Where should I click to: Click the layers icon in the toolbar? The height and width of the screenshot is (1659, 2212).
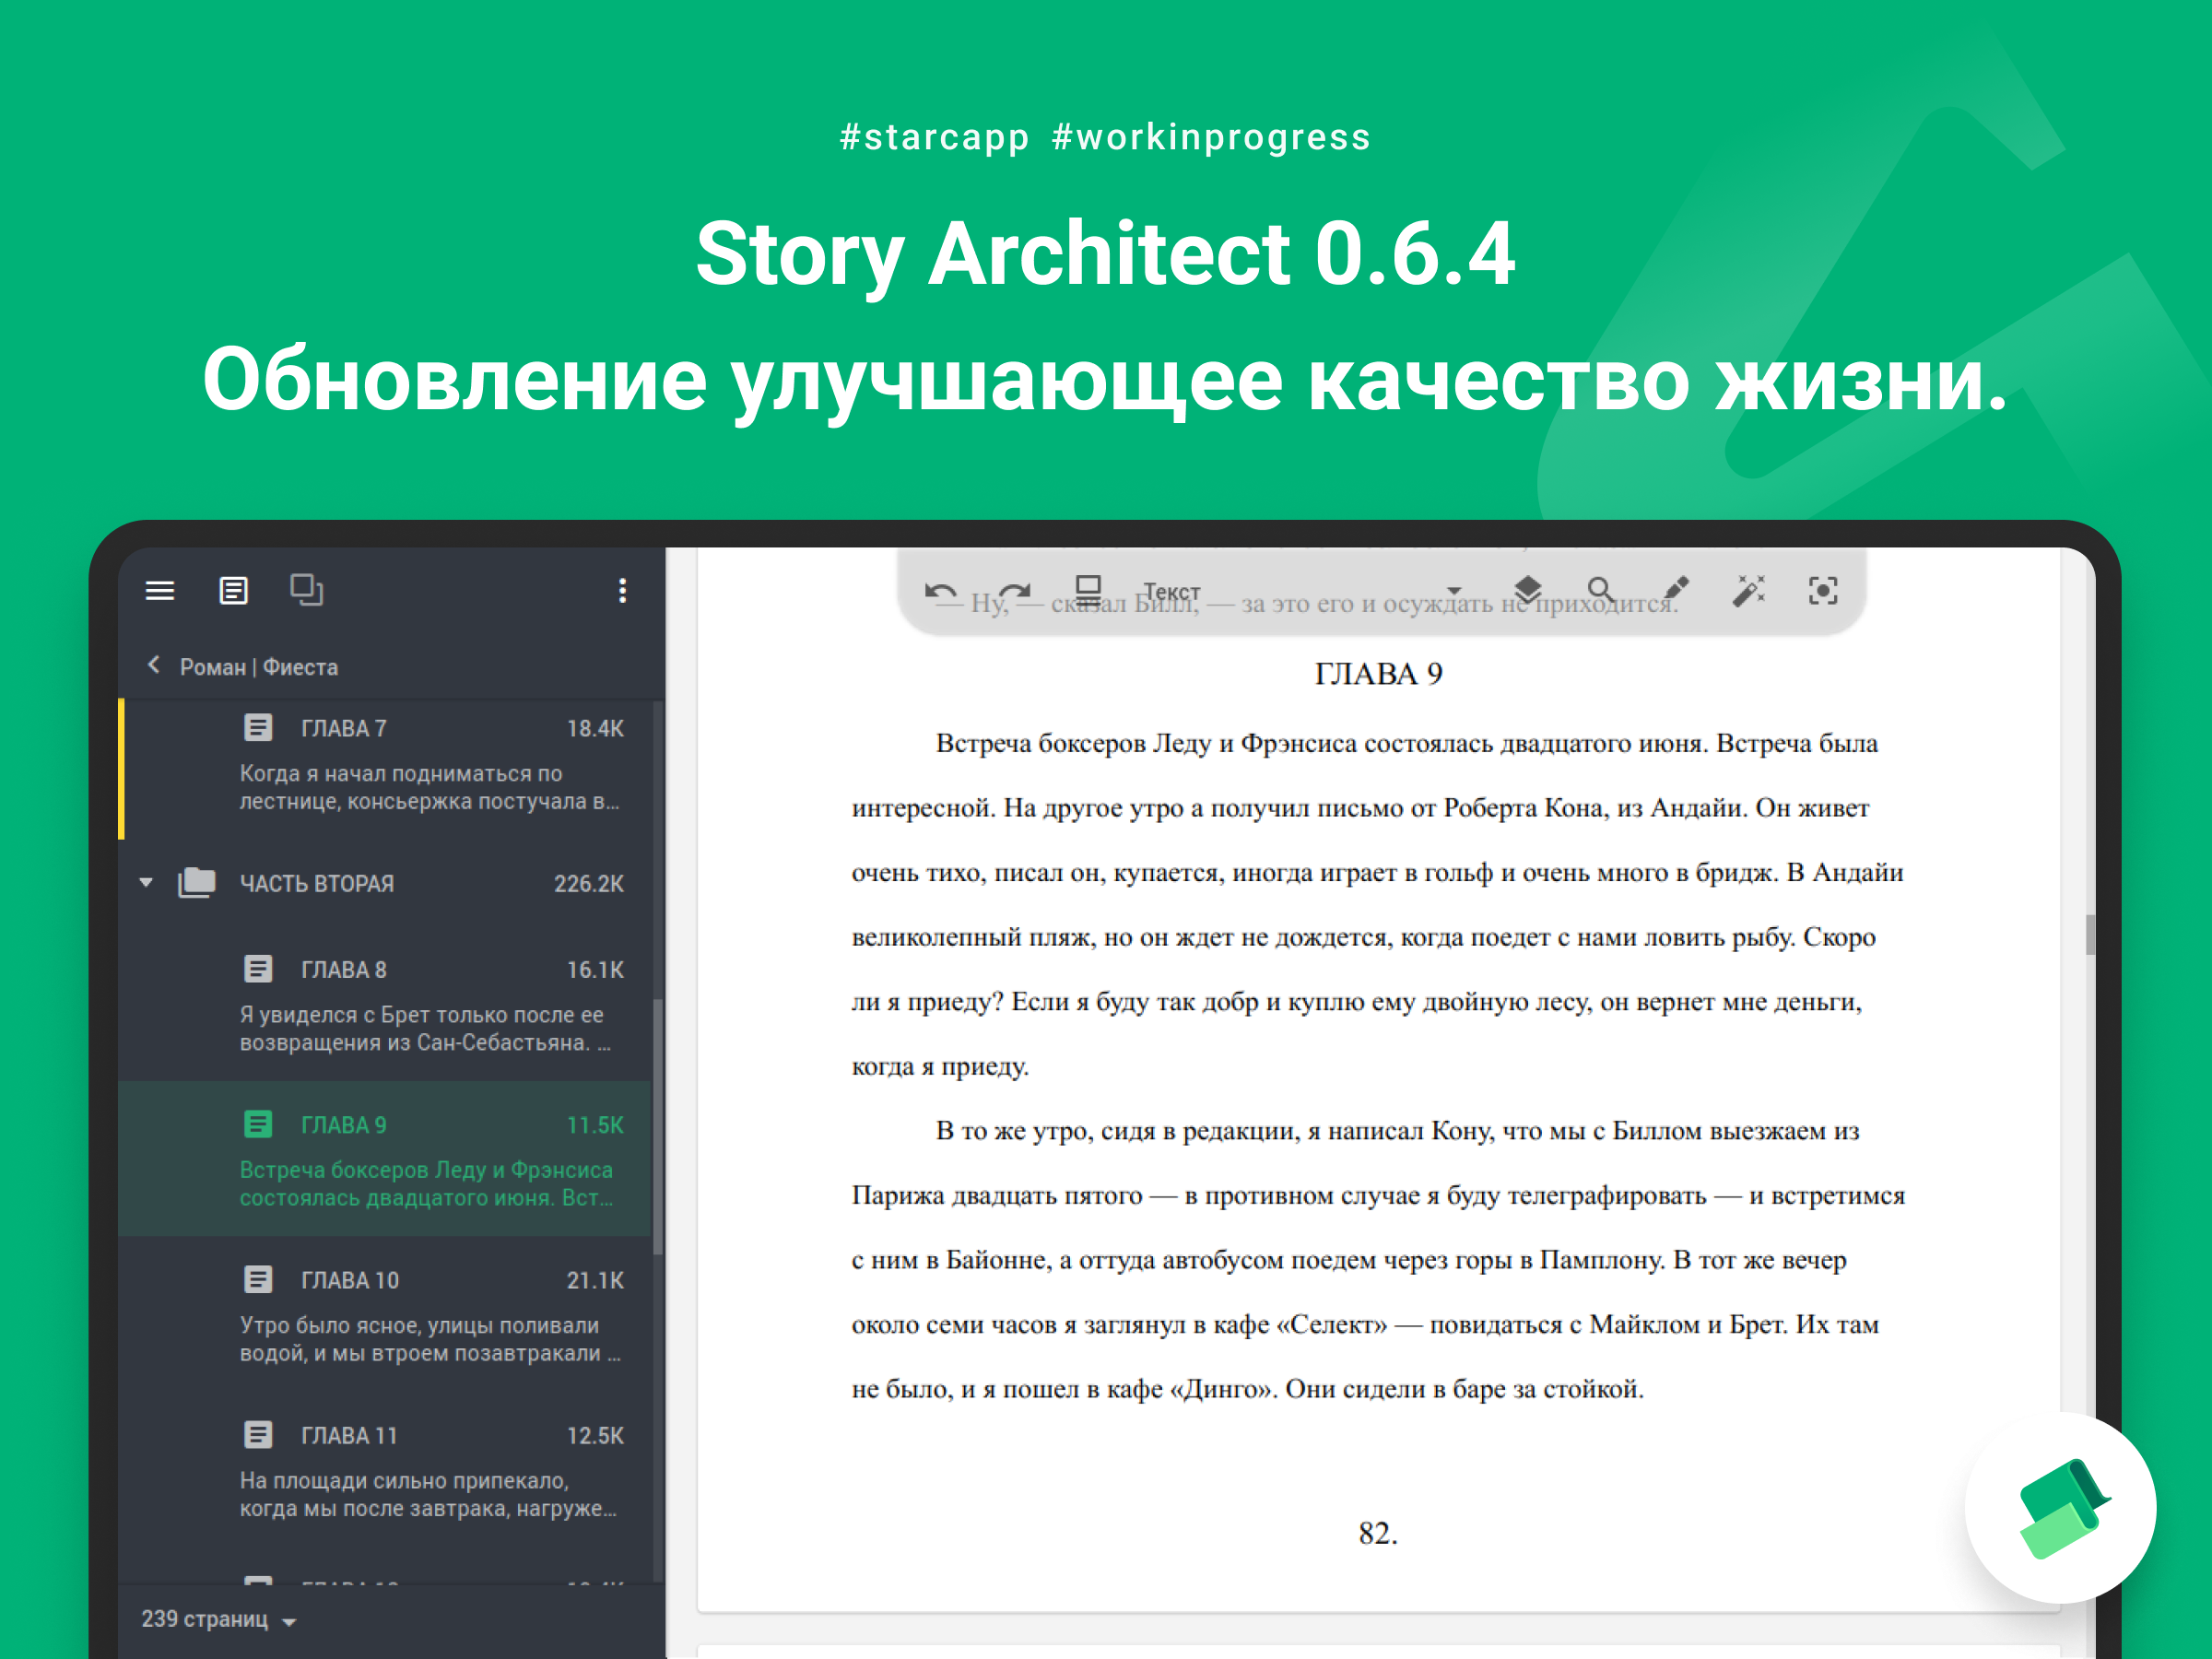(x=1528, y=590)
